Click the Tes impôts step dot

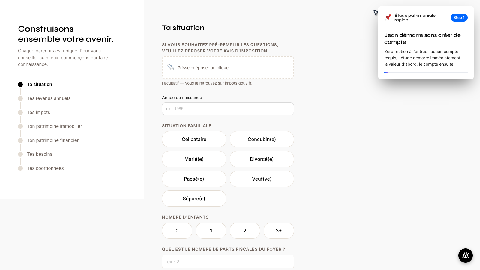[20, 112]
